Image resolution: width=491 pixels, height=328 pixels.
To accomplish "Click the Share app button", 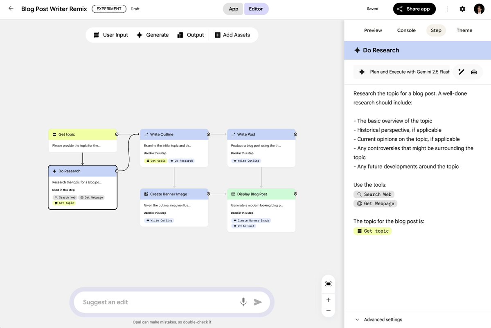I will pyautogui.click(x=414, y=9).
